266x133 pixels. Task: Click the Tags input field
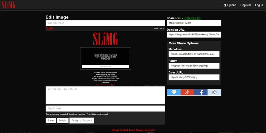tap(105, 108)
